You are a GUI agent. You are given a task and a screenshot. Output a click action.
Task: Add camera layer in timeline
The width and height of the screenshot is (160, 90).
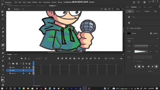[22, 58]
